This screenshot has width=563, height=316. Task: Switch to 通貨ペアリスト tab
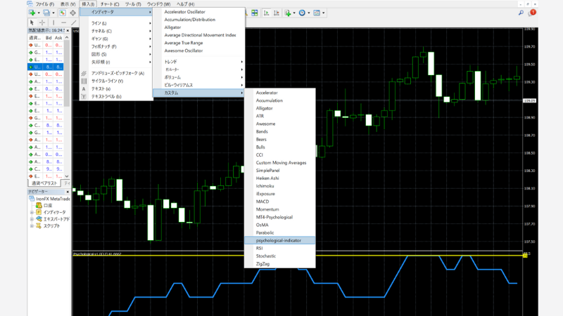44,183
